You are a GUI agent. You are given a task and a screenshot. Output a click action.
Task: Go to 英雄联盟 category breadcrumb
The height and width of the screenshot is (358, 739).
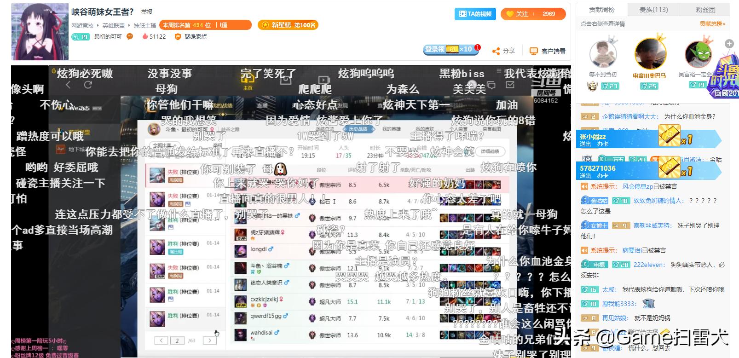click(114, 25)
